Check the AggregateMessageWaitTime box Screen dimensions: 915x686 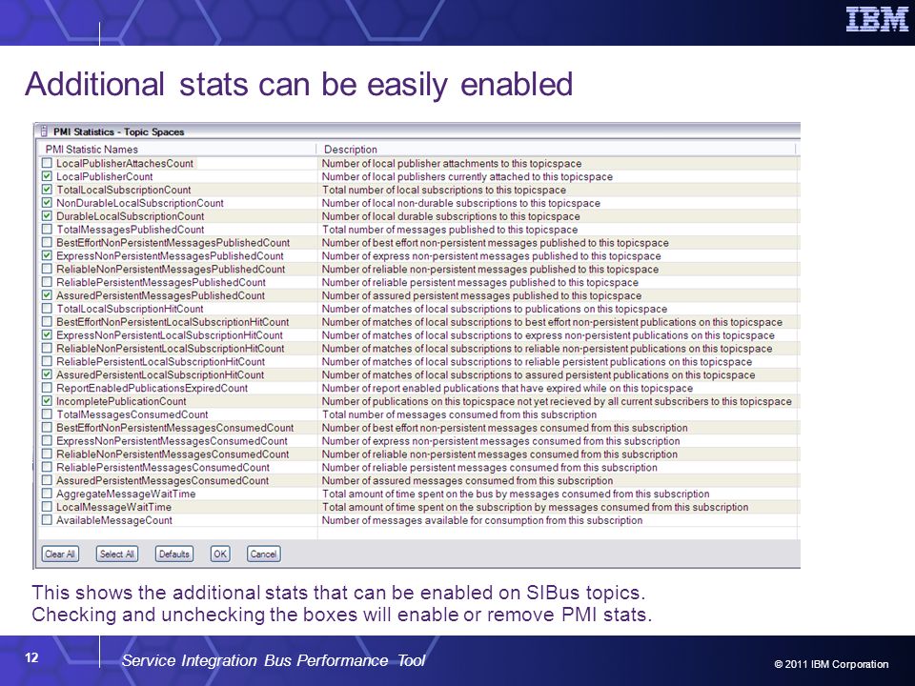[x=48, y=494]
